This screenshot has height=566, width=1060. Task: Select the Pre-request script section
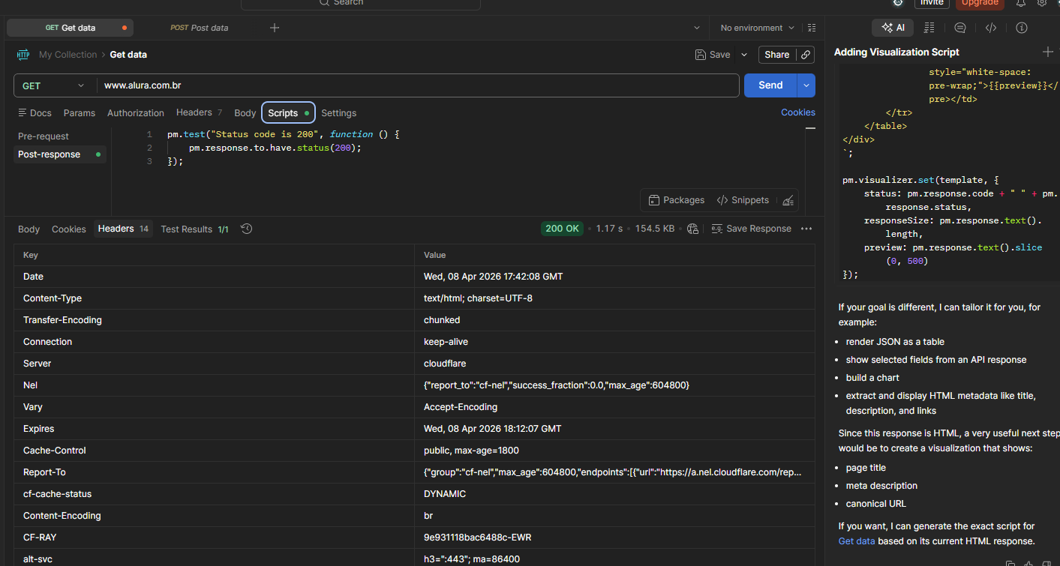click(44, 136)
